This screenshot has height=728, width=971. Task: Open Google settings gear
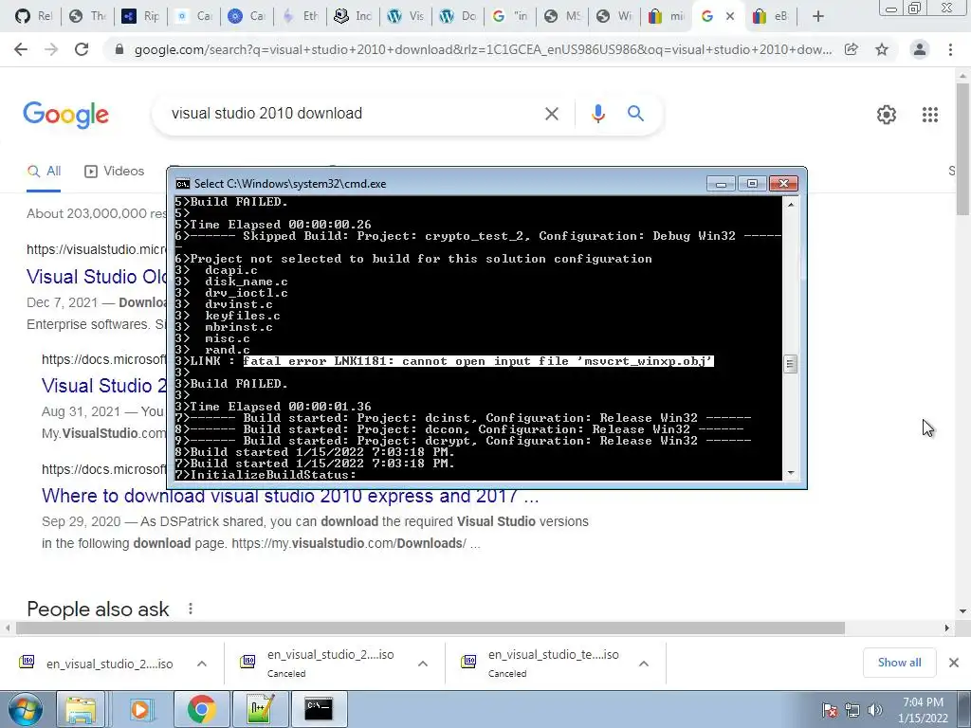tap(887, 115)
